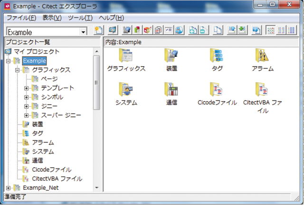This screenshot has width=304, height=205.
Task: Open the ツール(T) menu
Action: [80, 18]
